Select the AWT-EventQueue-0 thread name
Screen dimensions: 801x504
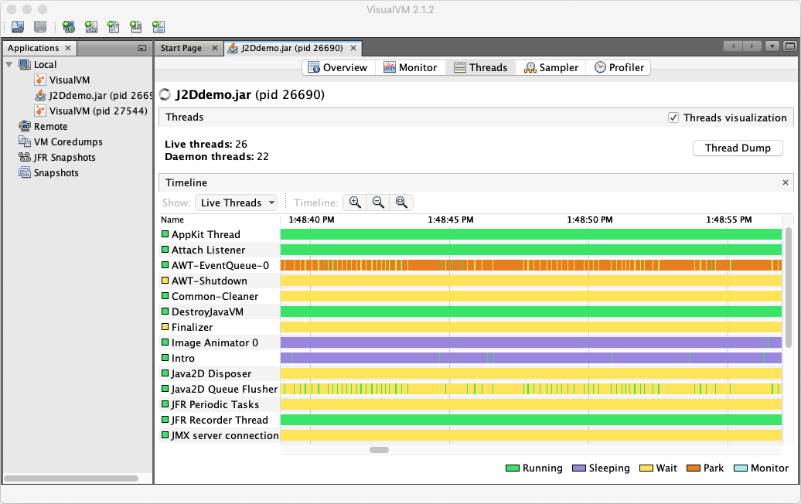click(220, 265)
